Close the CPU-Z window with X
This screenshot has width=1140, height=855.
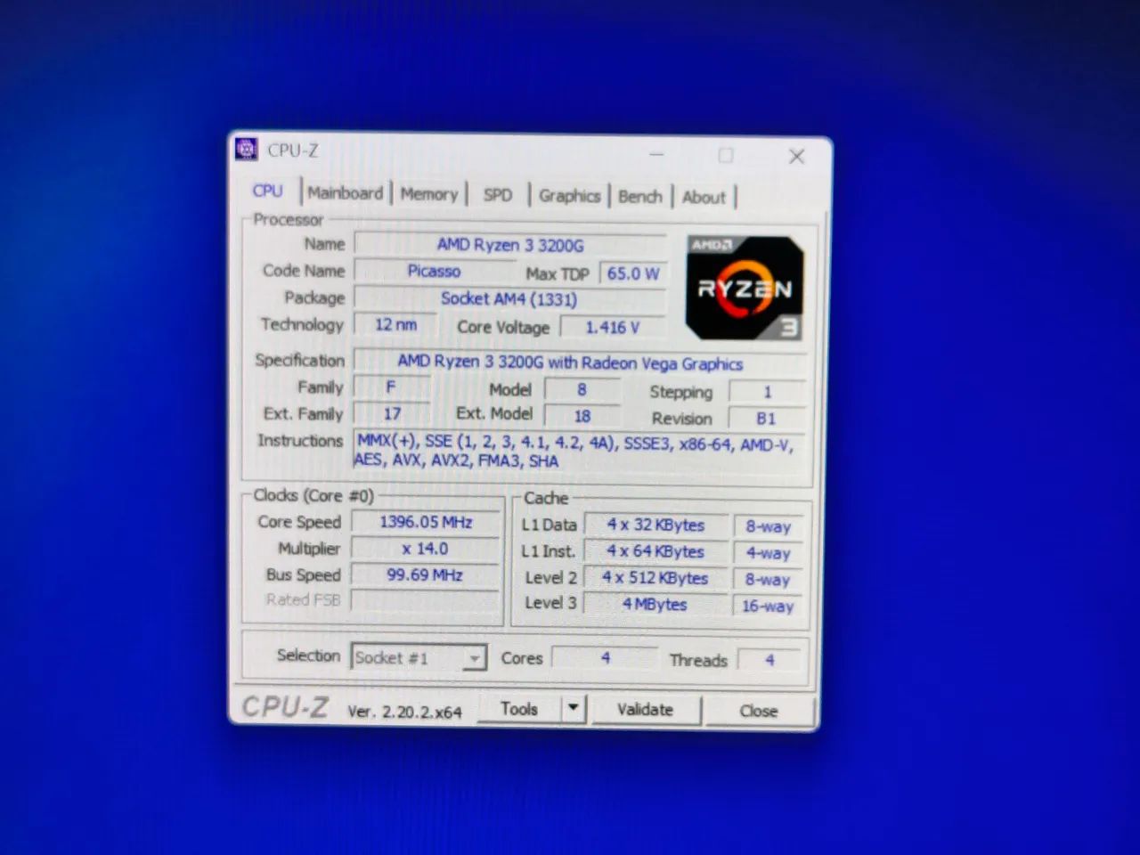click(x=796, y=157)
